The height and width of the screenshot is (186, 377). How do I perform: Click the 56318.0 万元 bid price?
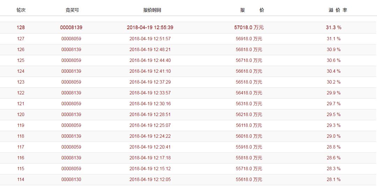[x=249, y=103]
